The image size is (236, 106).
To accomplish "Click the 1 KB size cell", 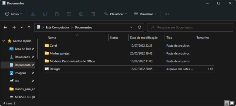I will click(210, 69).
